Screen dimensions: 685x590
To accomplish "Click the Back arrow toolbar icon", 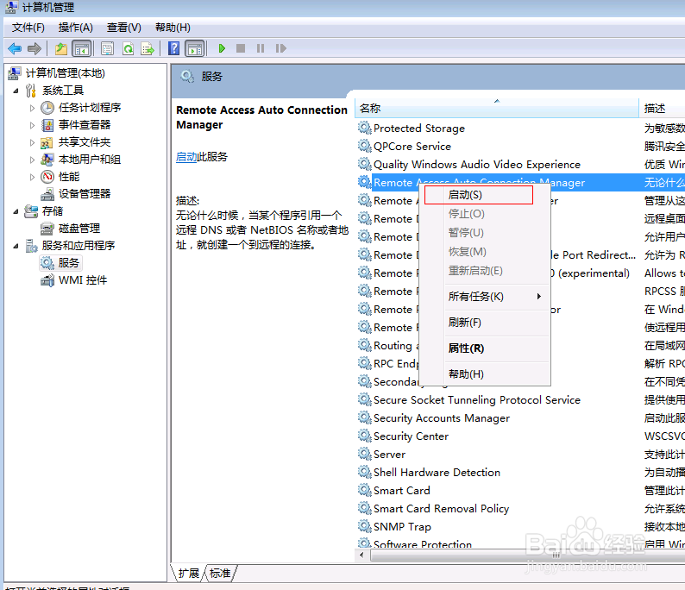I will [15, 48].
